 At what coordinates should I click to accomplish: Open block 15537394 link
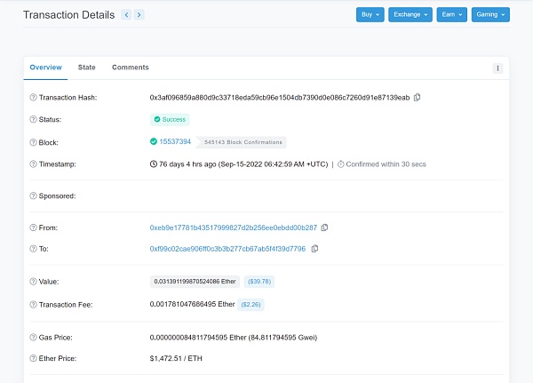coord(175,142)
